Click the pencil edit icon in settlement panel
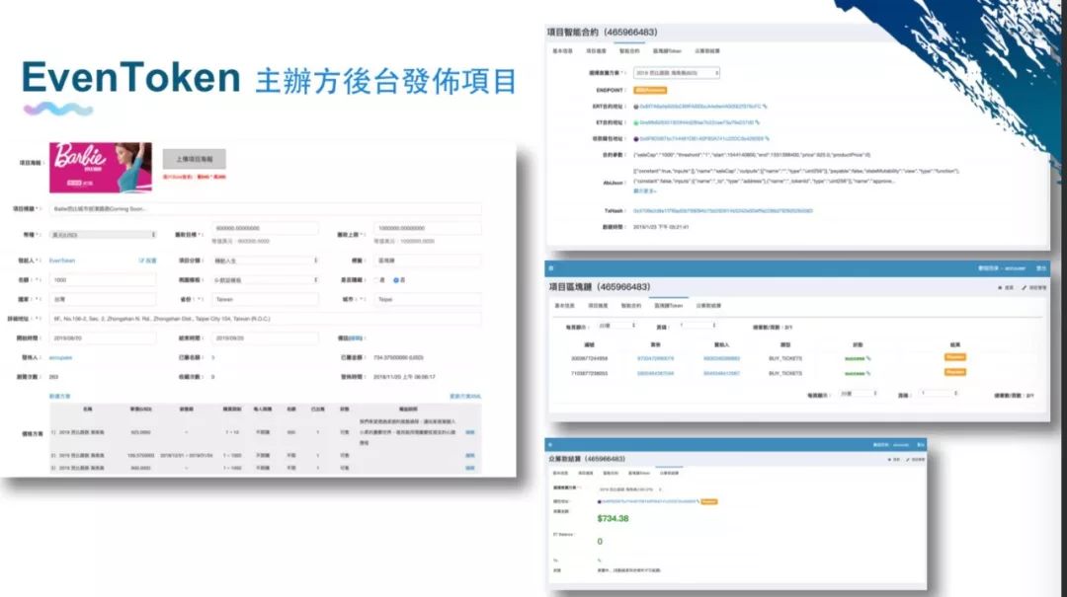Image resolution: width=1067 pixels, height=597 pixels. (x=908, y=460)
